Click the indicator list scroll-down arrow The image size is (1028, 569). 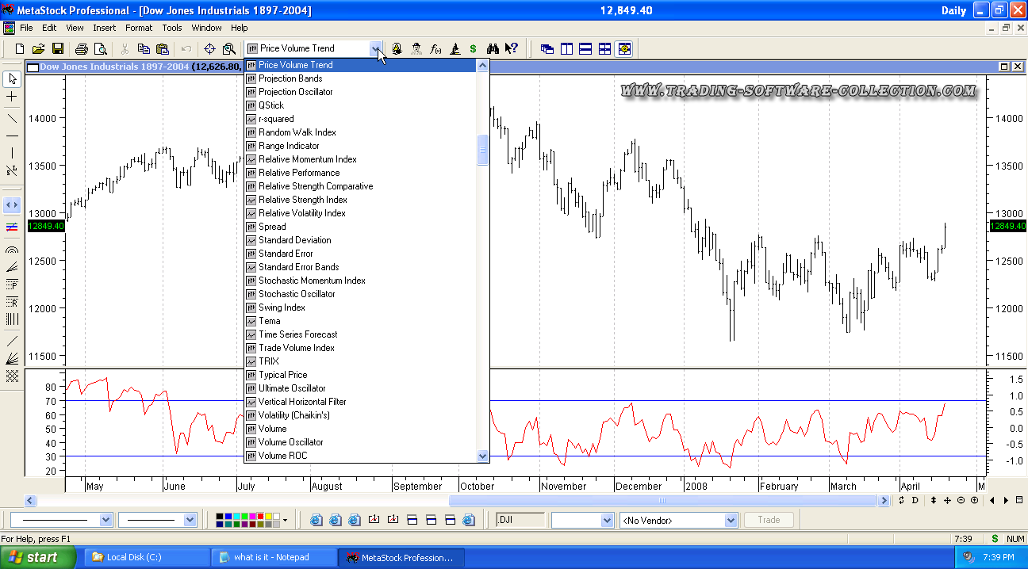[482, 456]
